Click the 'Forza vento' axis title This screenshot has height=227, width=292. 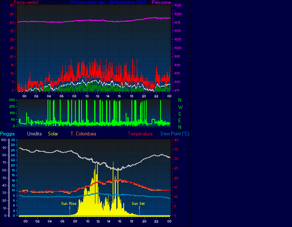26,2
